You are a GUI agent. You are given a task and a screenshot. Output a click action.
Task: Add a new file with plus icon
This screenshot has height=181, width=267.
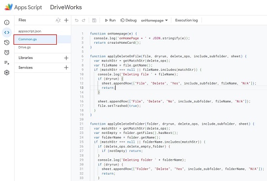66,20
